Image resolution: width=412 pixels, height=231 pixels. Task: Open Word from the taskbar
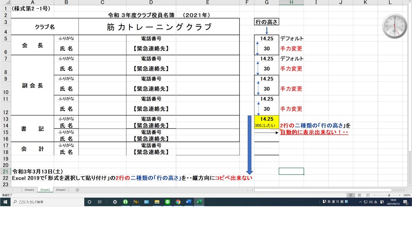tap(188, 202)
